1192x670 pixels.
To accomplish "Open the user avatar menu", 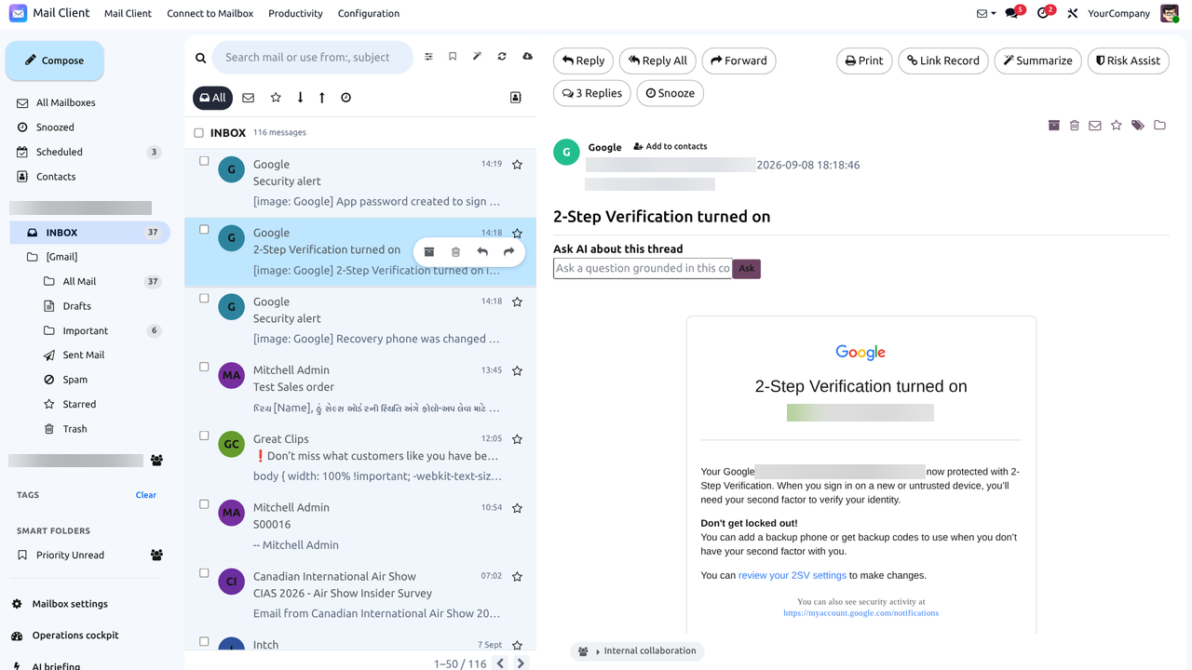I will click(x=1169, y=13).
